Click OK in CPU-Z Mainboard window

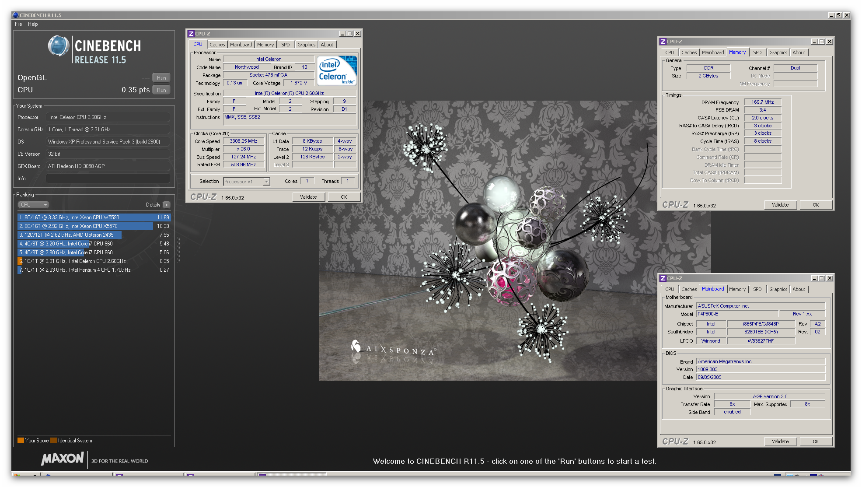(x=816, y=441)
